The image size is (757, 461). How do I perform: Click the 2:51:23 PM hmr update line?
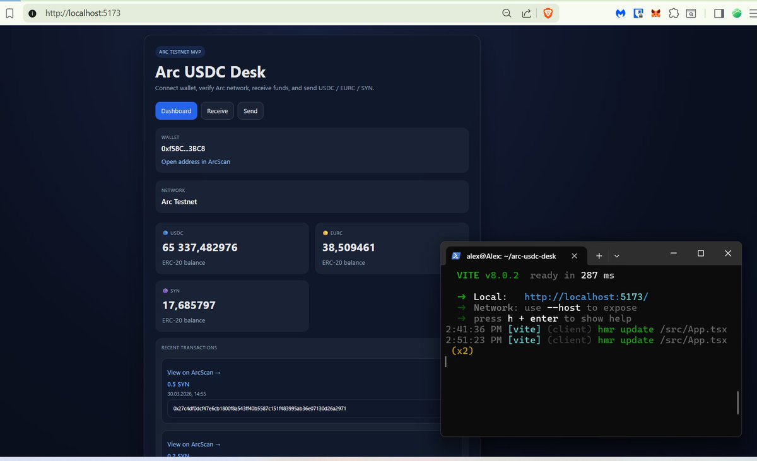586,340
